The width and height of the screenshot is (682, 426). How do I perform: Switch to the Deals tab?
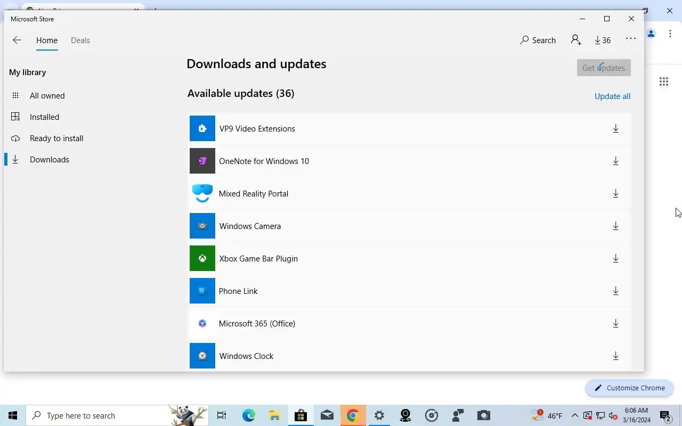click(80, 40)
